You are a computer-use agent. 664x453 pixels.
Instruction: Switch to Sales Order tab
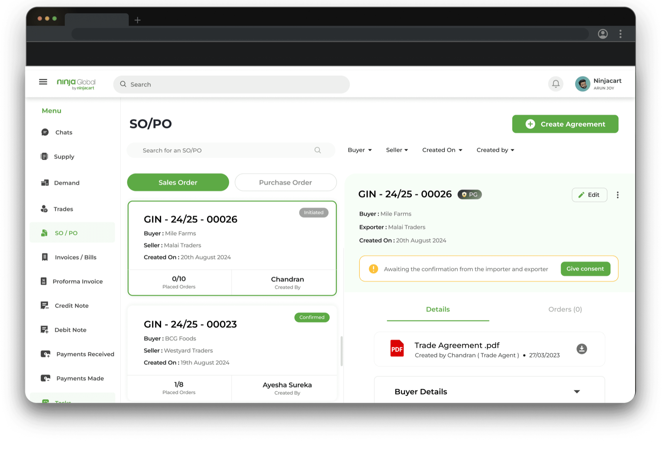[x=178, y=182]
